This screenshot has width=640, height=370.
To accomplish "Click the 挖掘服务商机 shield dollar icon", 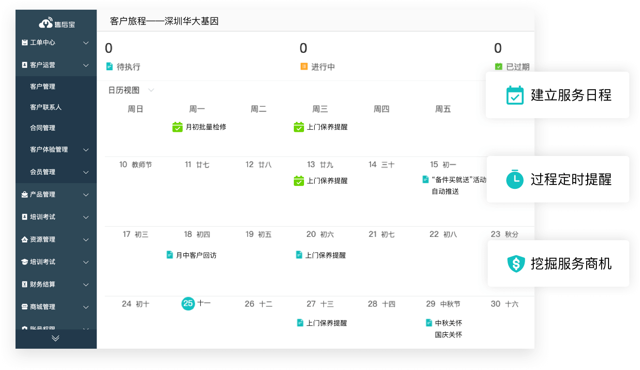I will [516, 264].
